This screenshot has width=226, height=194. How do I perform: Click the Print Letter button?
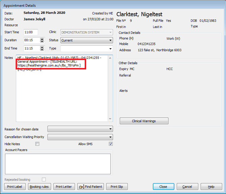pos(64,187)
